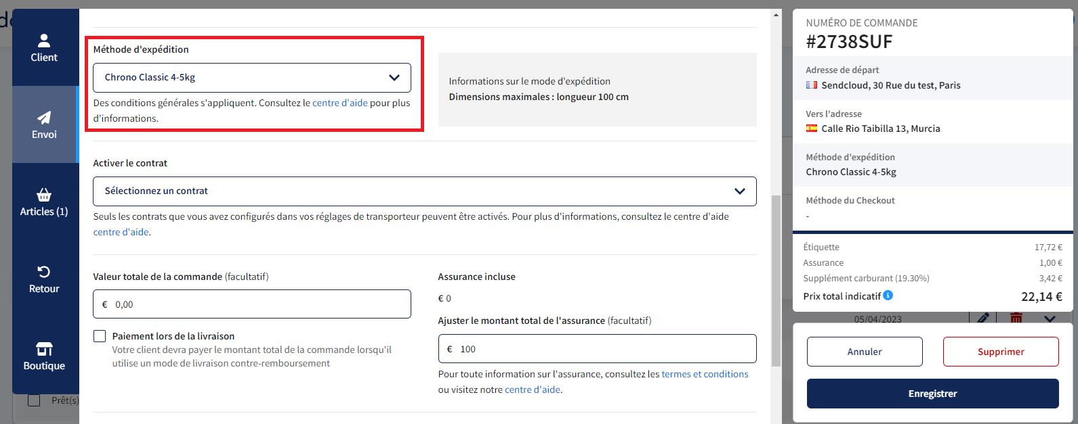Click the date 05/04/2023 behind dialog
Screen dimensions: 1078x424
click(878, 319)
